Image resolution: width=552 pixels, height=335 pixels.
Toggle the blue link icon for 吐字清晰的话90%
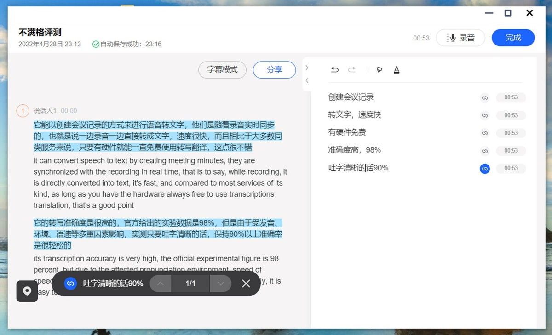[x=484, y=169]
